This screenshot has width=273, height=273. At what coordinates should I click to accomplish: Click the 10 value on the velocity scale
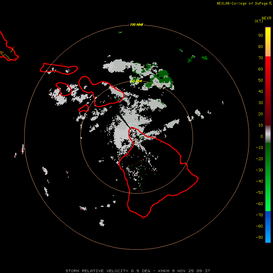pos(261,125)
